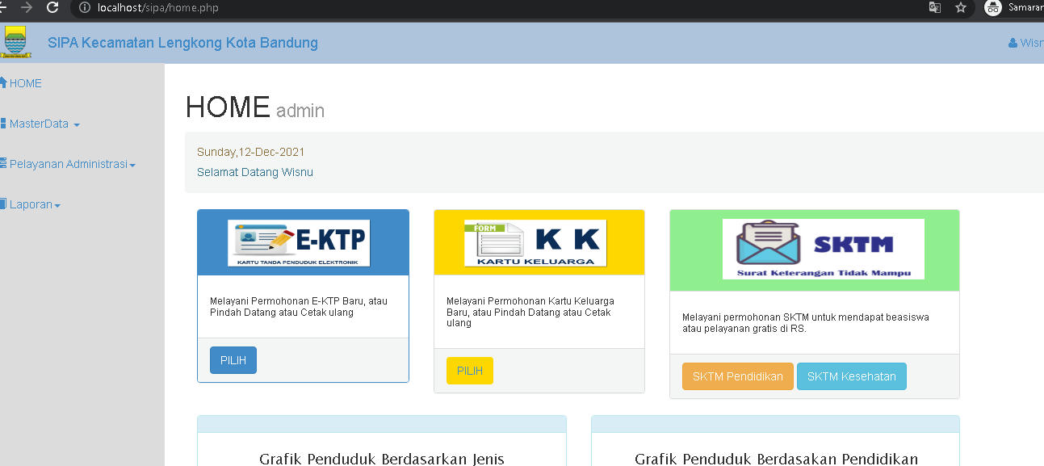1044x466 pixels.
Task: Click the E-KTP card image
Action: (300, 242)
